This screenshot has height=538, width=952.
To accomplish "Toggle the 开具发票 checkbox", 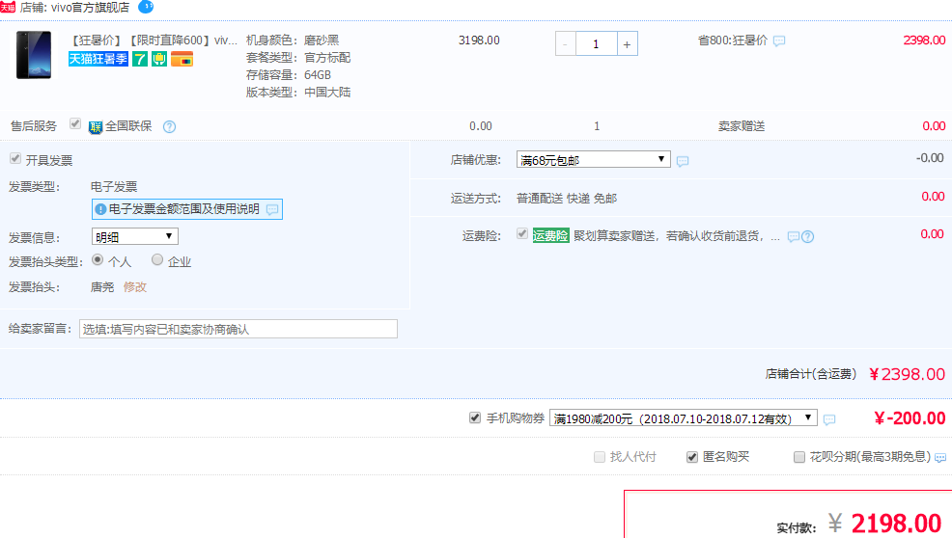I will (15, 158).
